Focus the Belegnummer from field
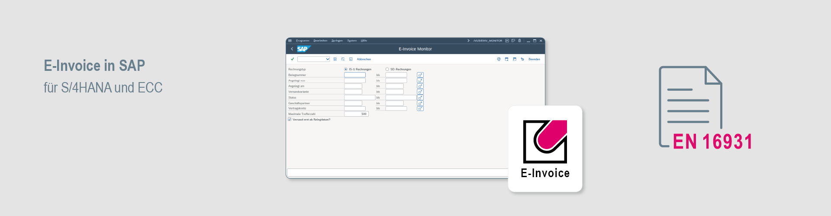The image size is (831, 216). click(x=355, y=75)
